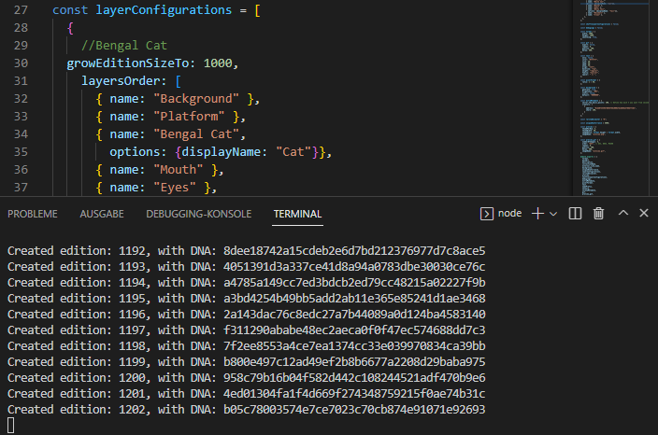
Task: Kill terminal with trash icon
Action: point(598,214)
